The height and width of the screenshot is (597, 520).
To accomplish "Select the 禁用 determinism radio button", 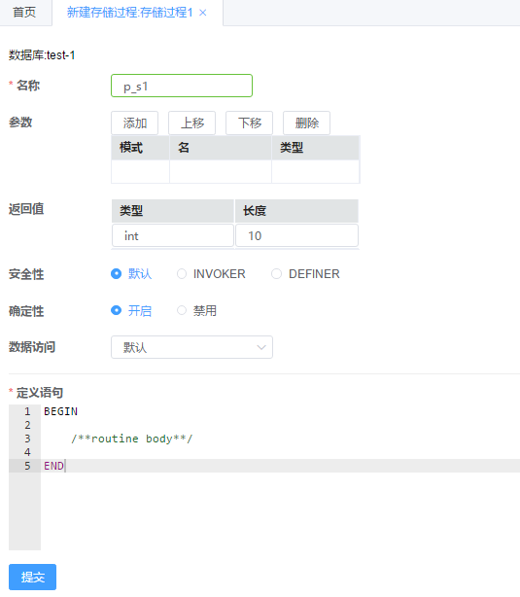I will [182, 311].
